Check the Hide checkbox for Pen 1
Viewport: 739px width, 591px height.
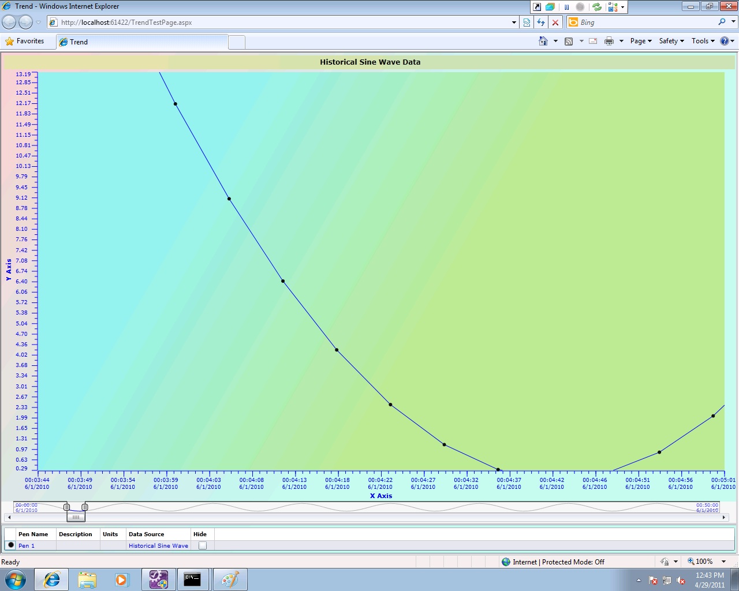pos(203,545)
